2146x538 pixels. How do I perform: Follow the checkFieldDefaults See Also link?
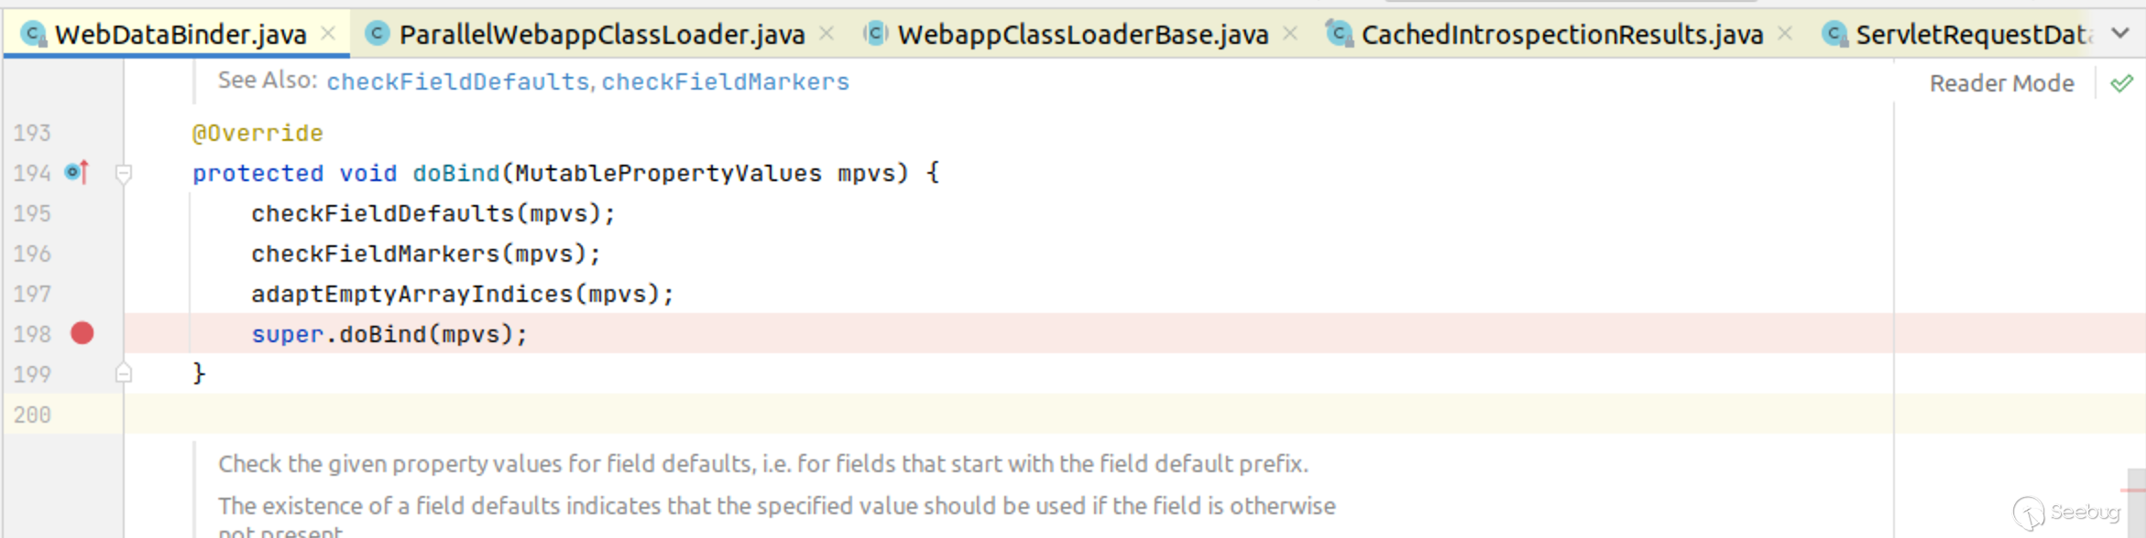coord(457,81)
